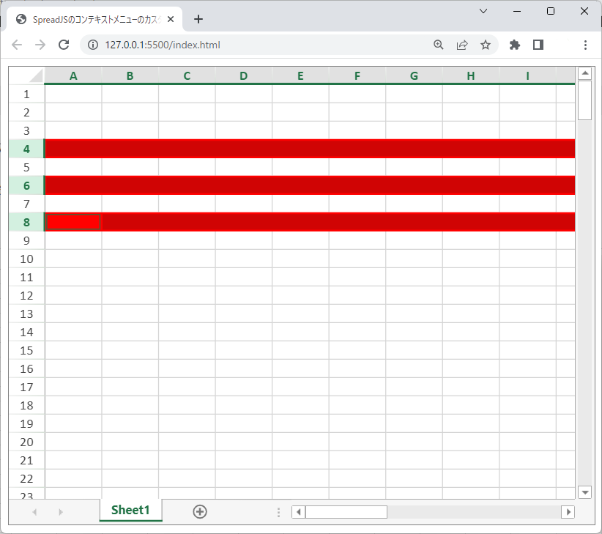View site information icon in address bar
Viewport: 602px width, 534px height.
(x=93, y=45)
